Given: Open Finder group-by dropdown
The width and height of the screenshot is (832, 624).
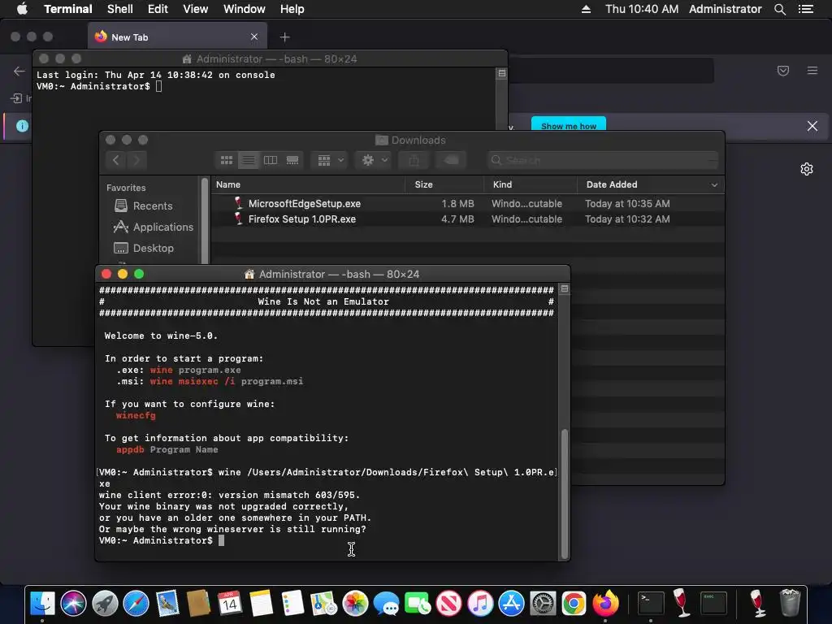Looking at the screenshot, I should [x=330, y=160].
